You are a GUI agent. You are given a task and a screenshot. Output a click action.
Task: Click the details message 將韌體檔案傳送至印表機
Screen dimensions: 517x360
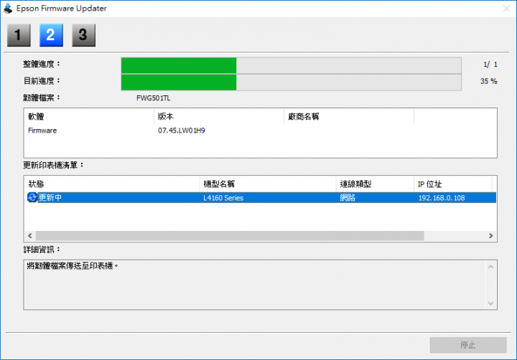tap(73, 266)
